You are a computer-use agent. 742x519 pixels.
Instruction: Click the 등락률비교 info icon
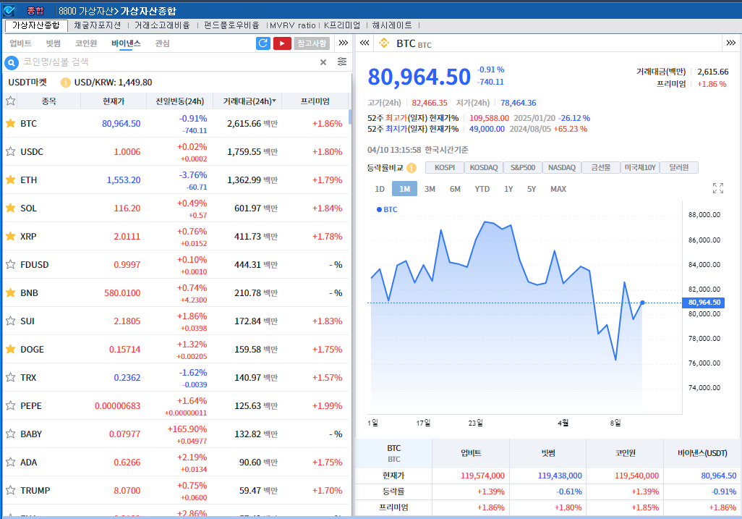click(411, 168)
